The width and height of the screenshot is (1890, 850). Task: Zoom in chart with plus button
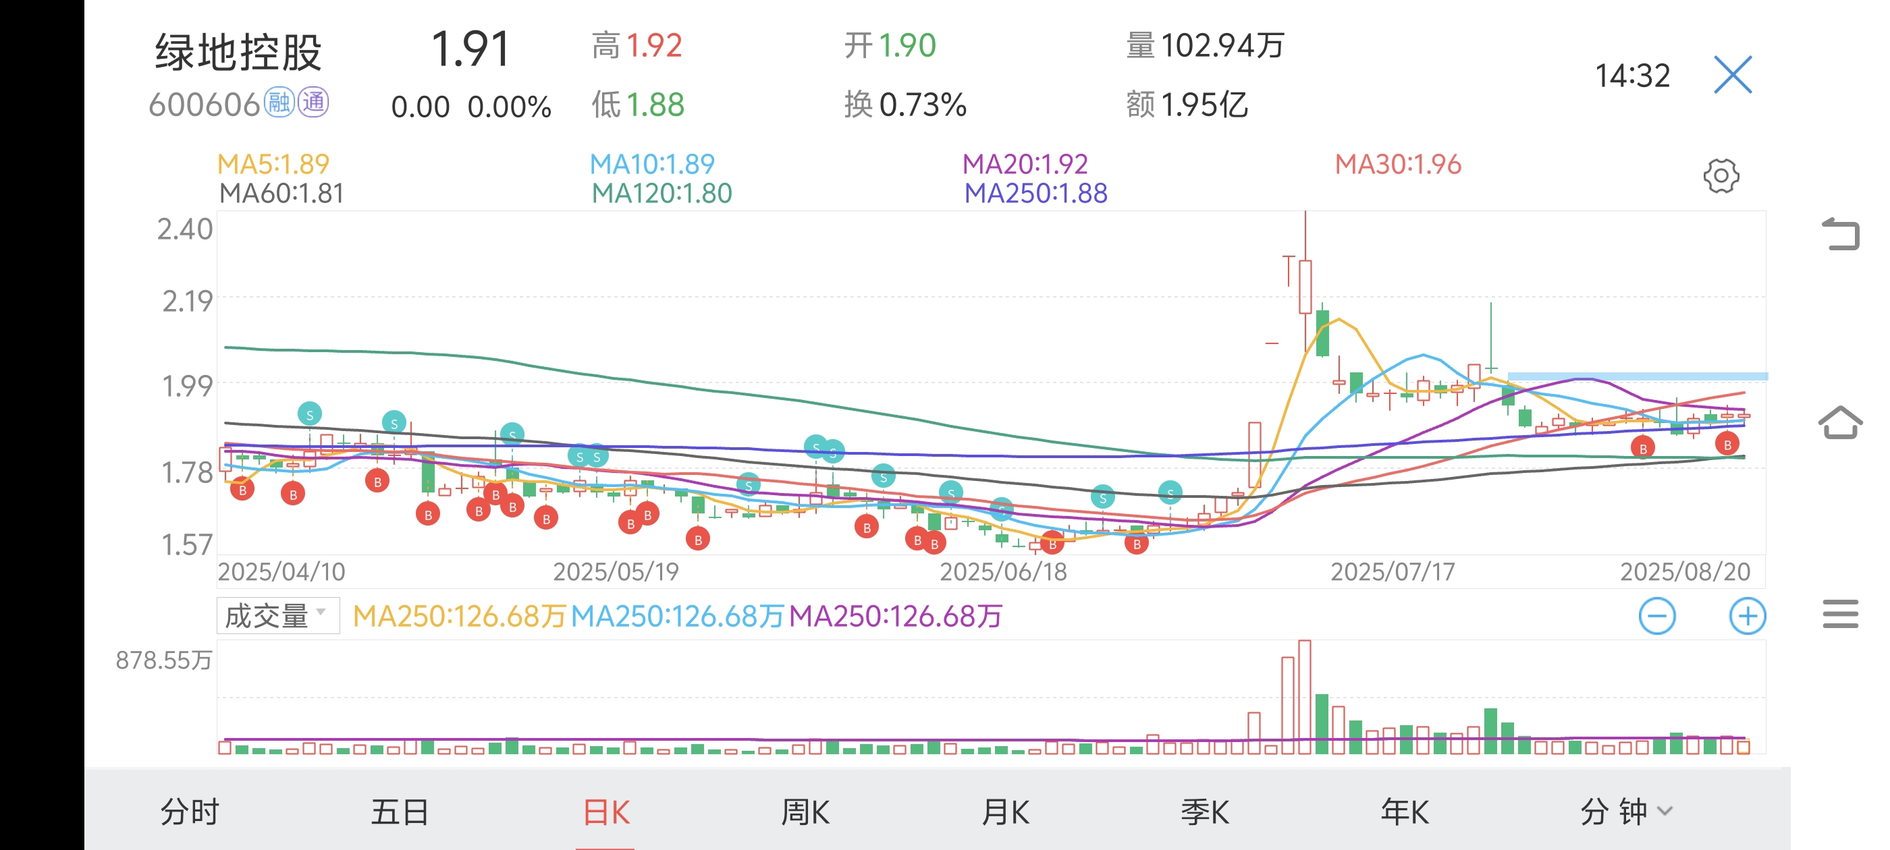tap(1747, 616)
